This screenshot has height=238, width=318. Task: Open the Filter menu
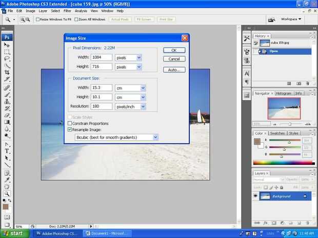[x=67, y=11]
